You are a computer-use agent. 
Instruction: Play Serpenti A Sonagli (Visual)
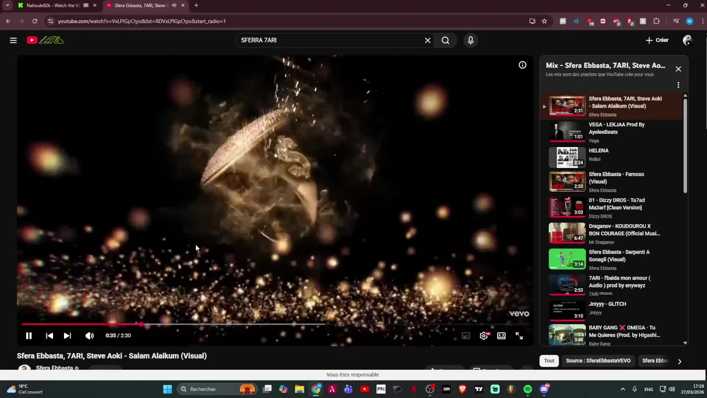612,260
